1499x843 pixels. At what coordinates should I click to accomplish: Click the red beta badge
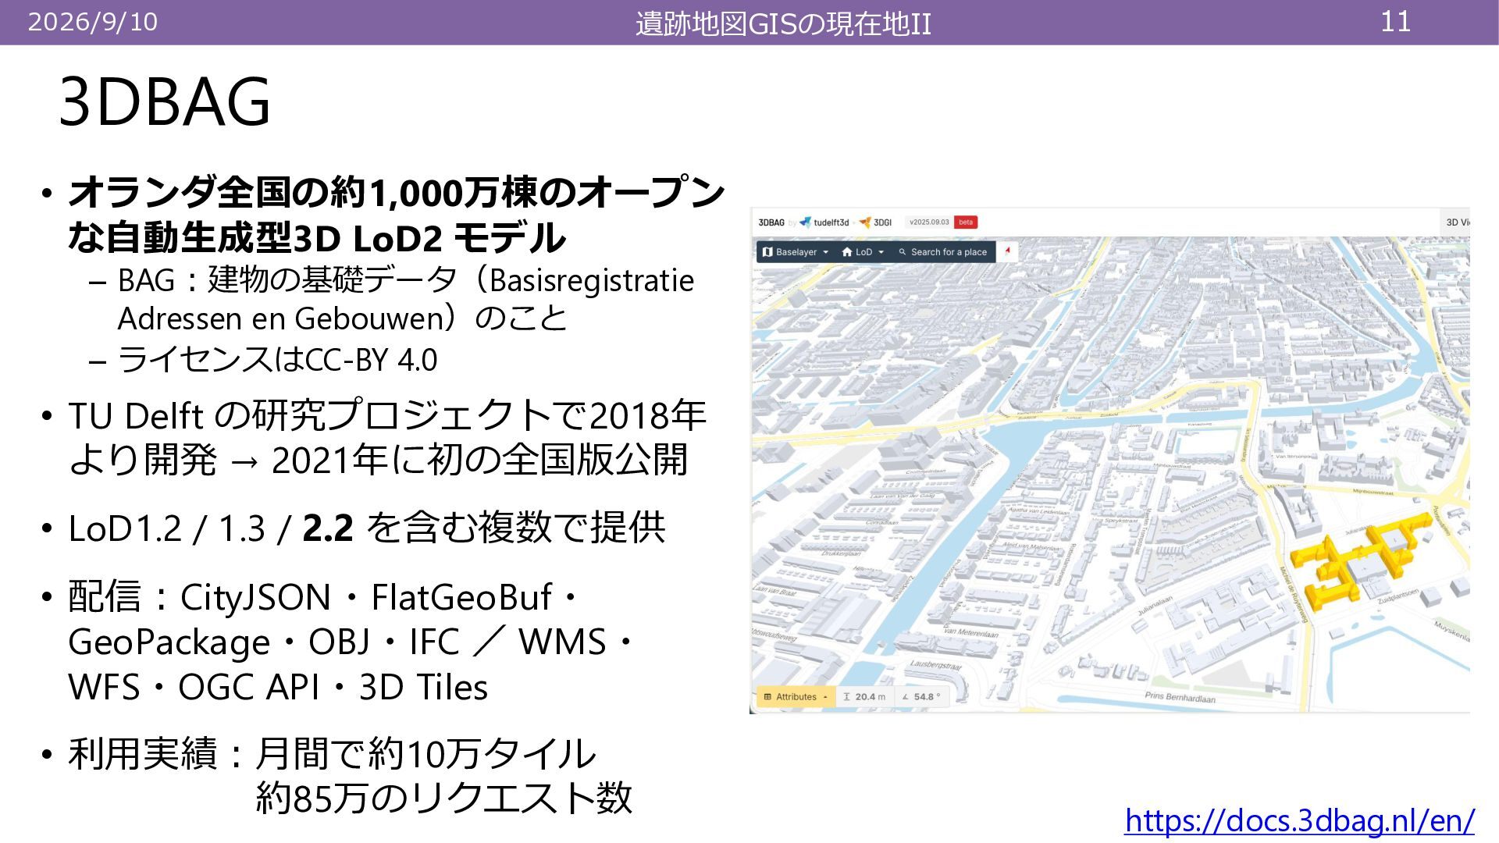click(966, 222)
